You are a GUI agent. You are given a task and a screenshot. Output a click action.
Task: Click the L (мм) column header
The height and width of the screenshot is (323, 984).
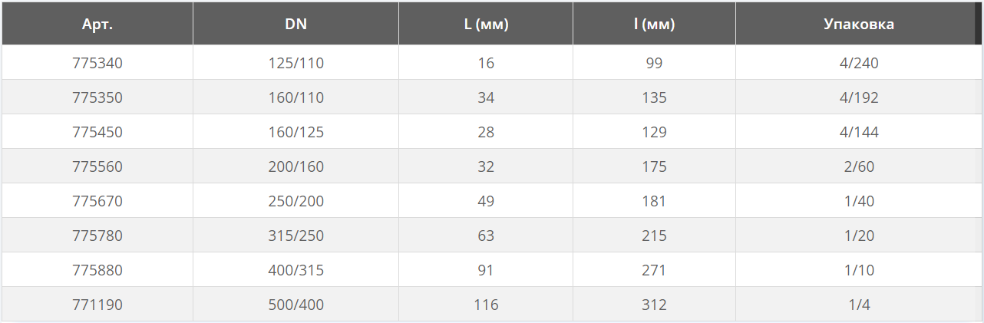[485, 24]
